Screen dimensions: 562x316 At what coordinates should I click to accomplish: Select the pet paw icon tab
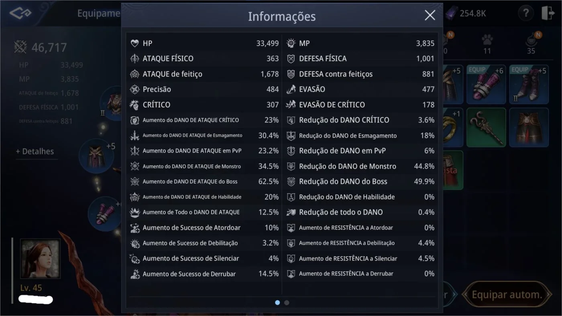[487, 43]
